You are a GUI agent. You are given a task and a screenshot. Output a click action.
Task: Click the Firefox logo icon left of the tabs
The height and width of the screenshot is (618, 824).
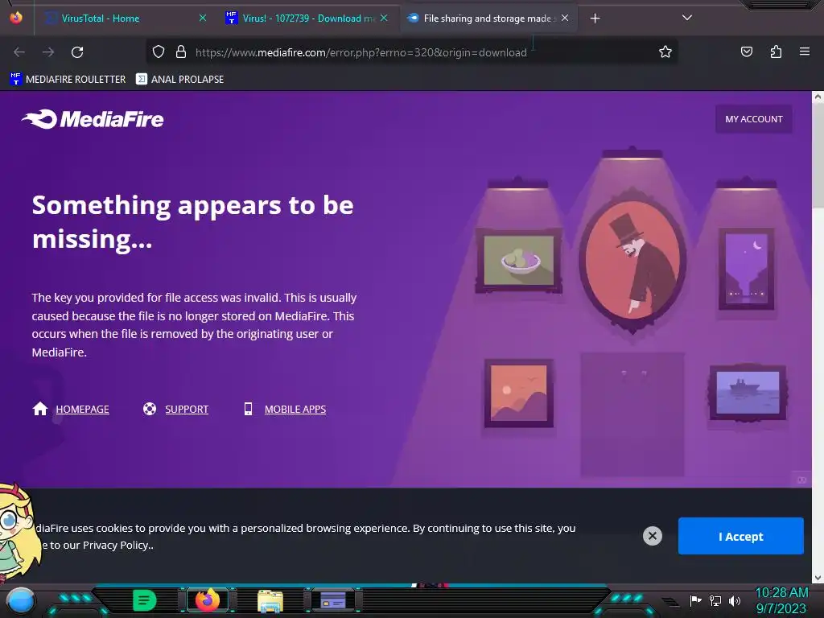coord(16,18)
